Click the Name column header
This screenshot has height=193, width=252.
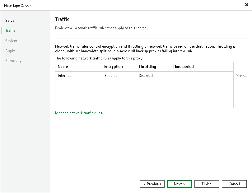63,67
